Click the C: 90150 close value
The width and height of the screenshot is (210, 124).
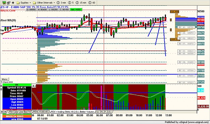(x=64, y=9)
